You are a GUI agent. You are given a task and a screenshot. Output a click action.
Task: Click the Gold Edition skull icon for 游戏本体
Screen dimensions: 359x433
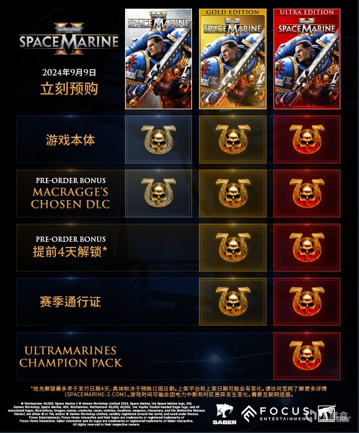tap(233, 139)
